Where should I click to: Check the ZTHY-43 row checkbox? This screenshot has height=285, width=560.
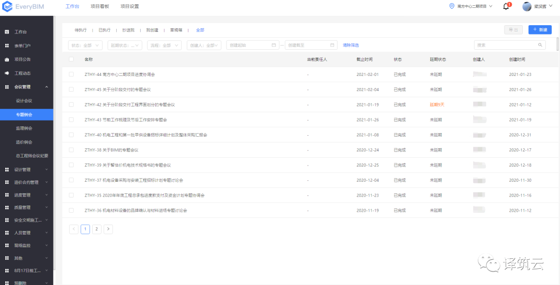click(71, 119)
